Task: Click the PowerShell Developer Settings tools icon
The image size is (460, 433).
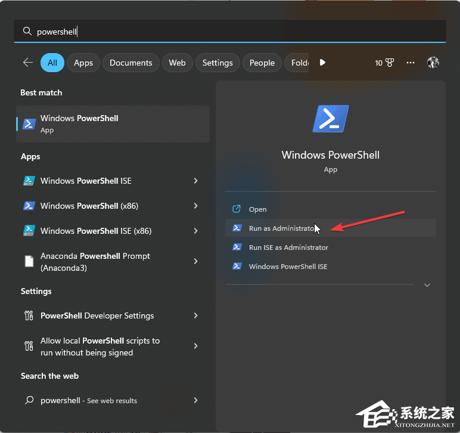Action: point(29,316)
